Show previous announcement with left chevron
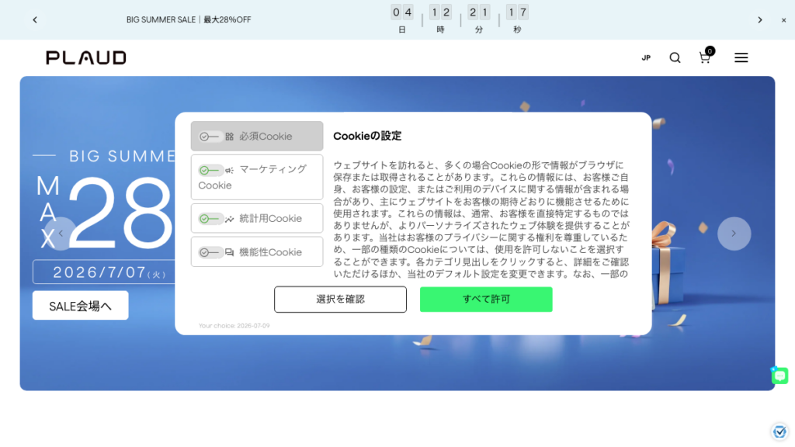 pyautogui.click(x=35, y=19)
